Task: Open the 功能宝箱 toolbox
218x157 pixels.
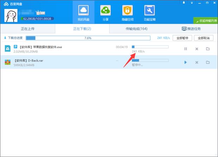Action: click(150, 12)
